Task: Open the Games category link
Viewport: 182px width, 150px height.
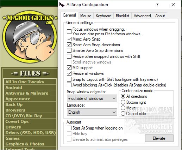Action: click(13, 138)
